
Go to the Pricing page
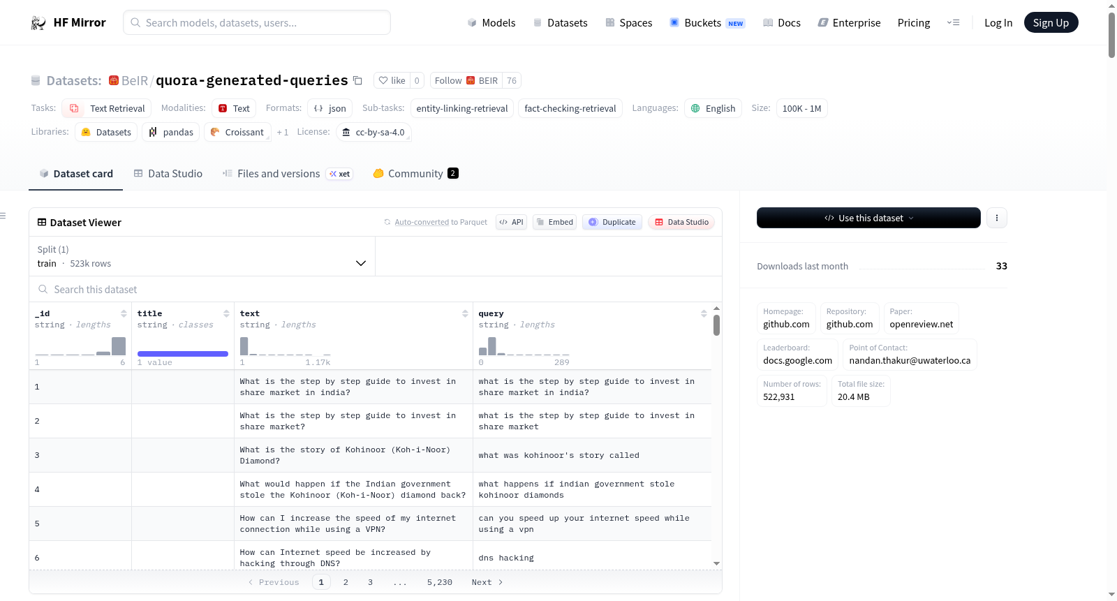click(x=914, y=23)
